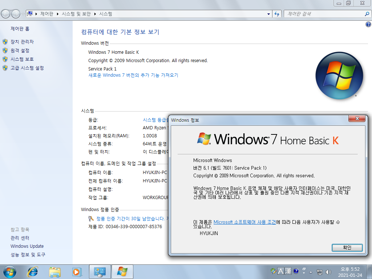372x279 pixels.
Task: Open 장치 관리자 link
Action: pos(22,42)
